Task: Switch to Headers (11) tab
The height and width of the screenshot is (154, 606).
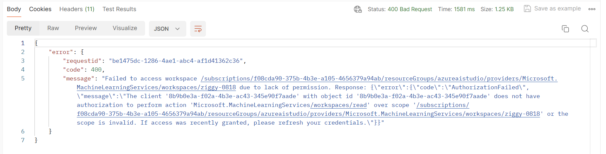Action: tap(77, 9)
